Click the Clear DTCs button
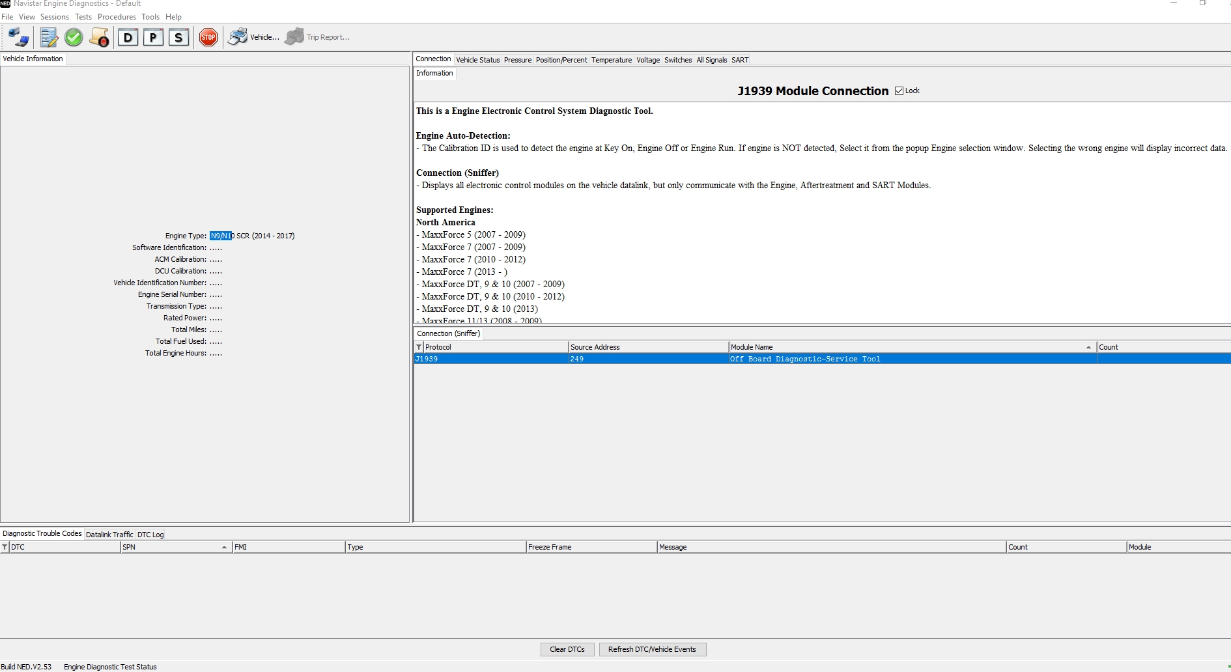This screenshot has width=1231, height=672. point(567,649)
